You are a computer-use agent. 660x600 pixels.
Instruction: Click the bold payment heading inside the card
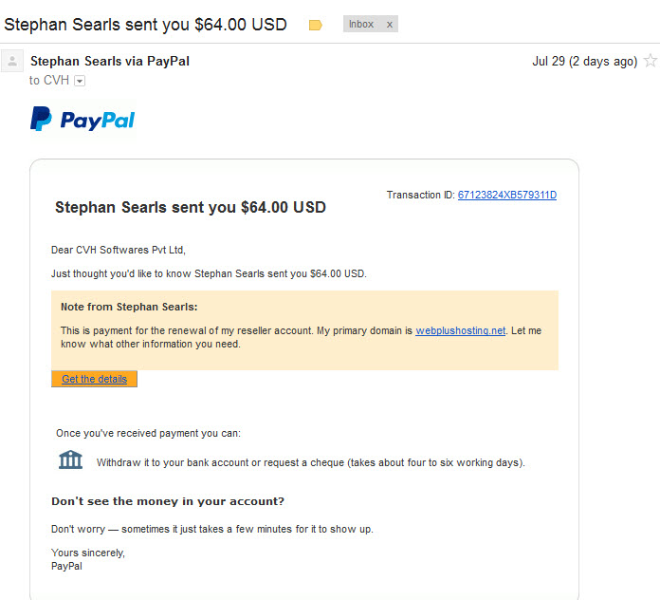tap(191, 207)
